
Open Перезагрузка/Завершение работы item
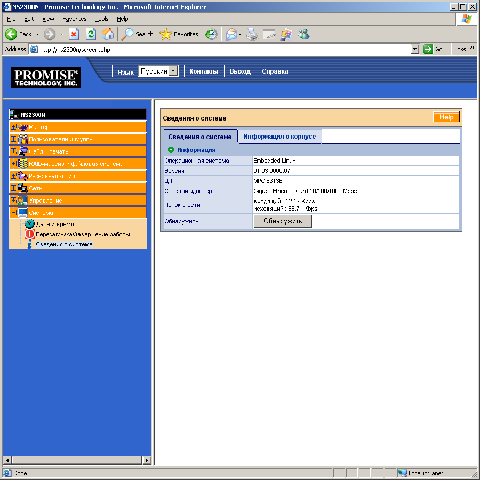[83, 234]
